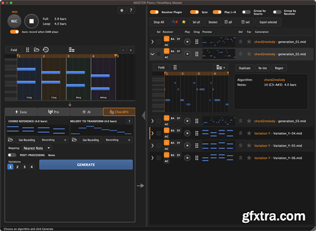
Task: Open ChordFit help question mark
Action: pyautogui.click(x=130, y=121)
